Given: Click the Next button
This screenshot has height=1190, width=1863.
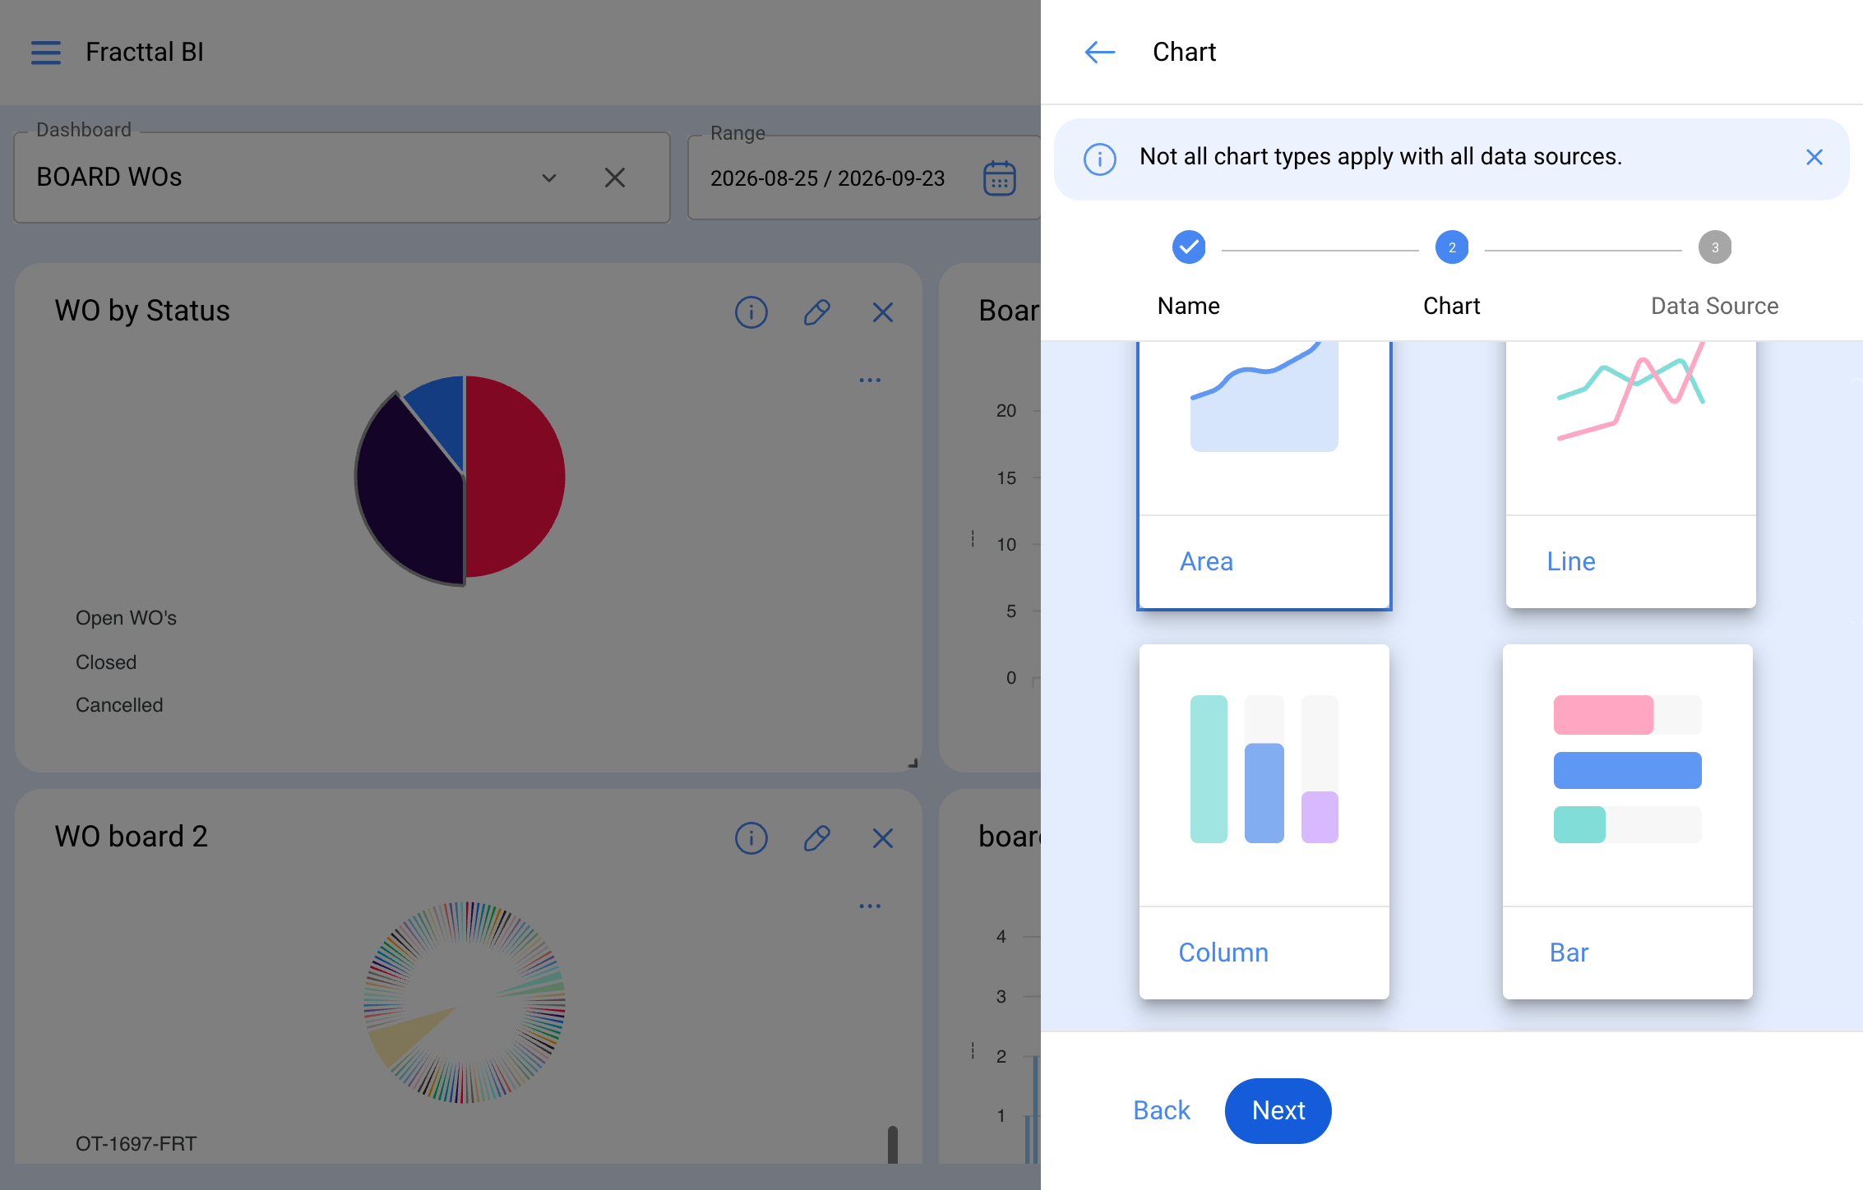Looking at the screenshot, I should [x=1278, y=1110].
